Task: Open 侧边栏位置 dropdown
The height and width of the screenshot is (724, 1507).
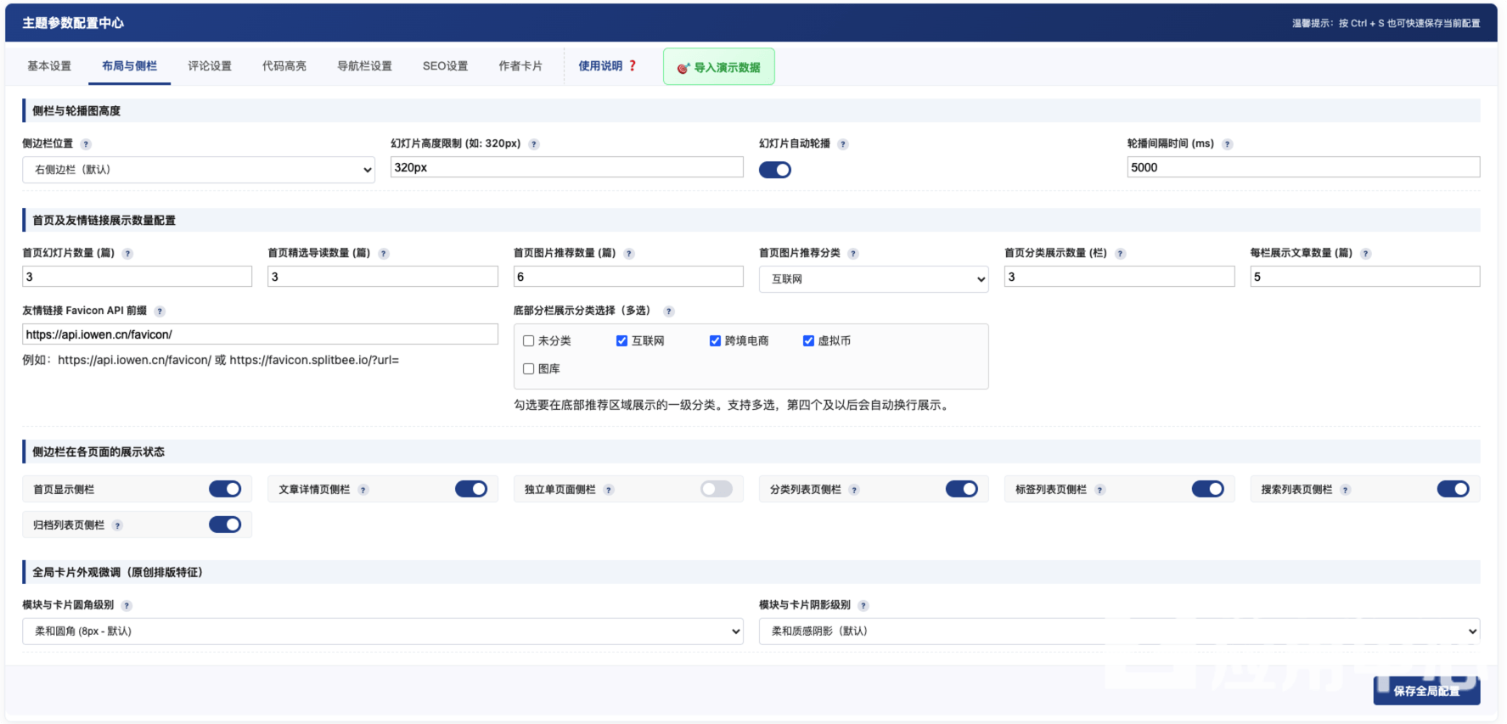Action: pos(199,170)
